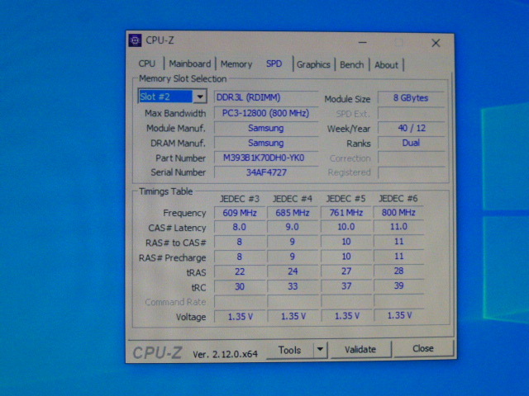
Task: Click the JEDEC #6 column header
Action: 398,198
